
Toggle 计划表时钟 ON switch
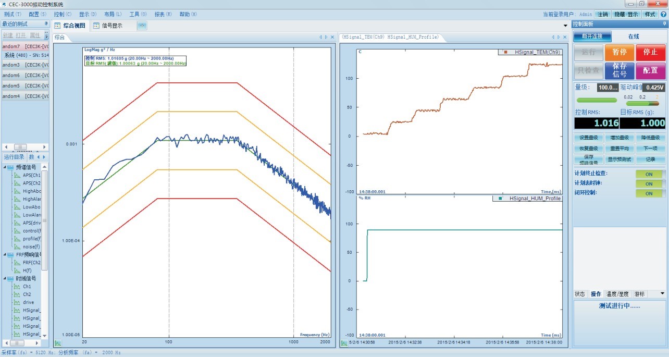649,183
